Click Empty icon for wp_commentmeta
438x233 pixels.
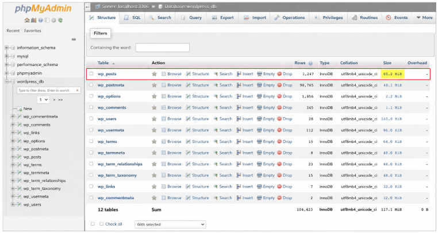tap(259, 198)
